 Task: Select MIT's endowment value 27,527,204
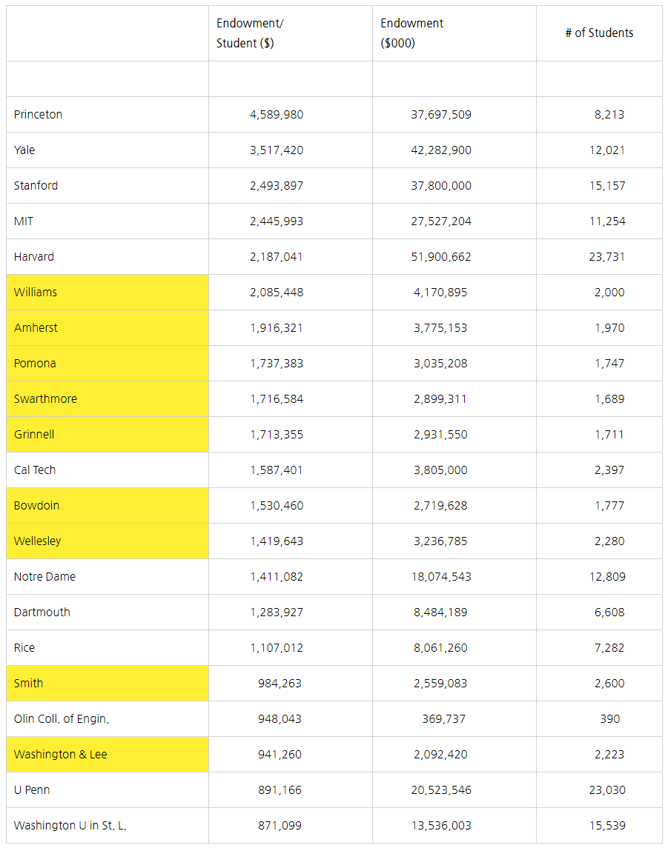point(441,221)
